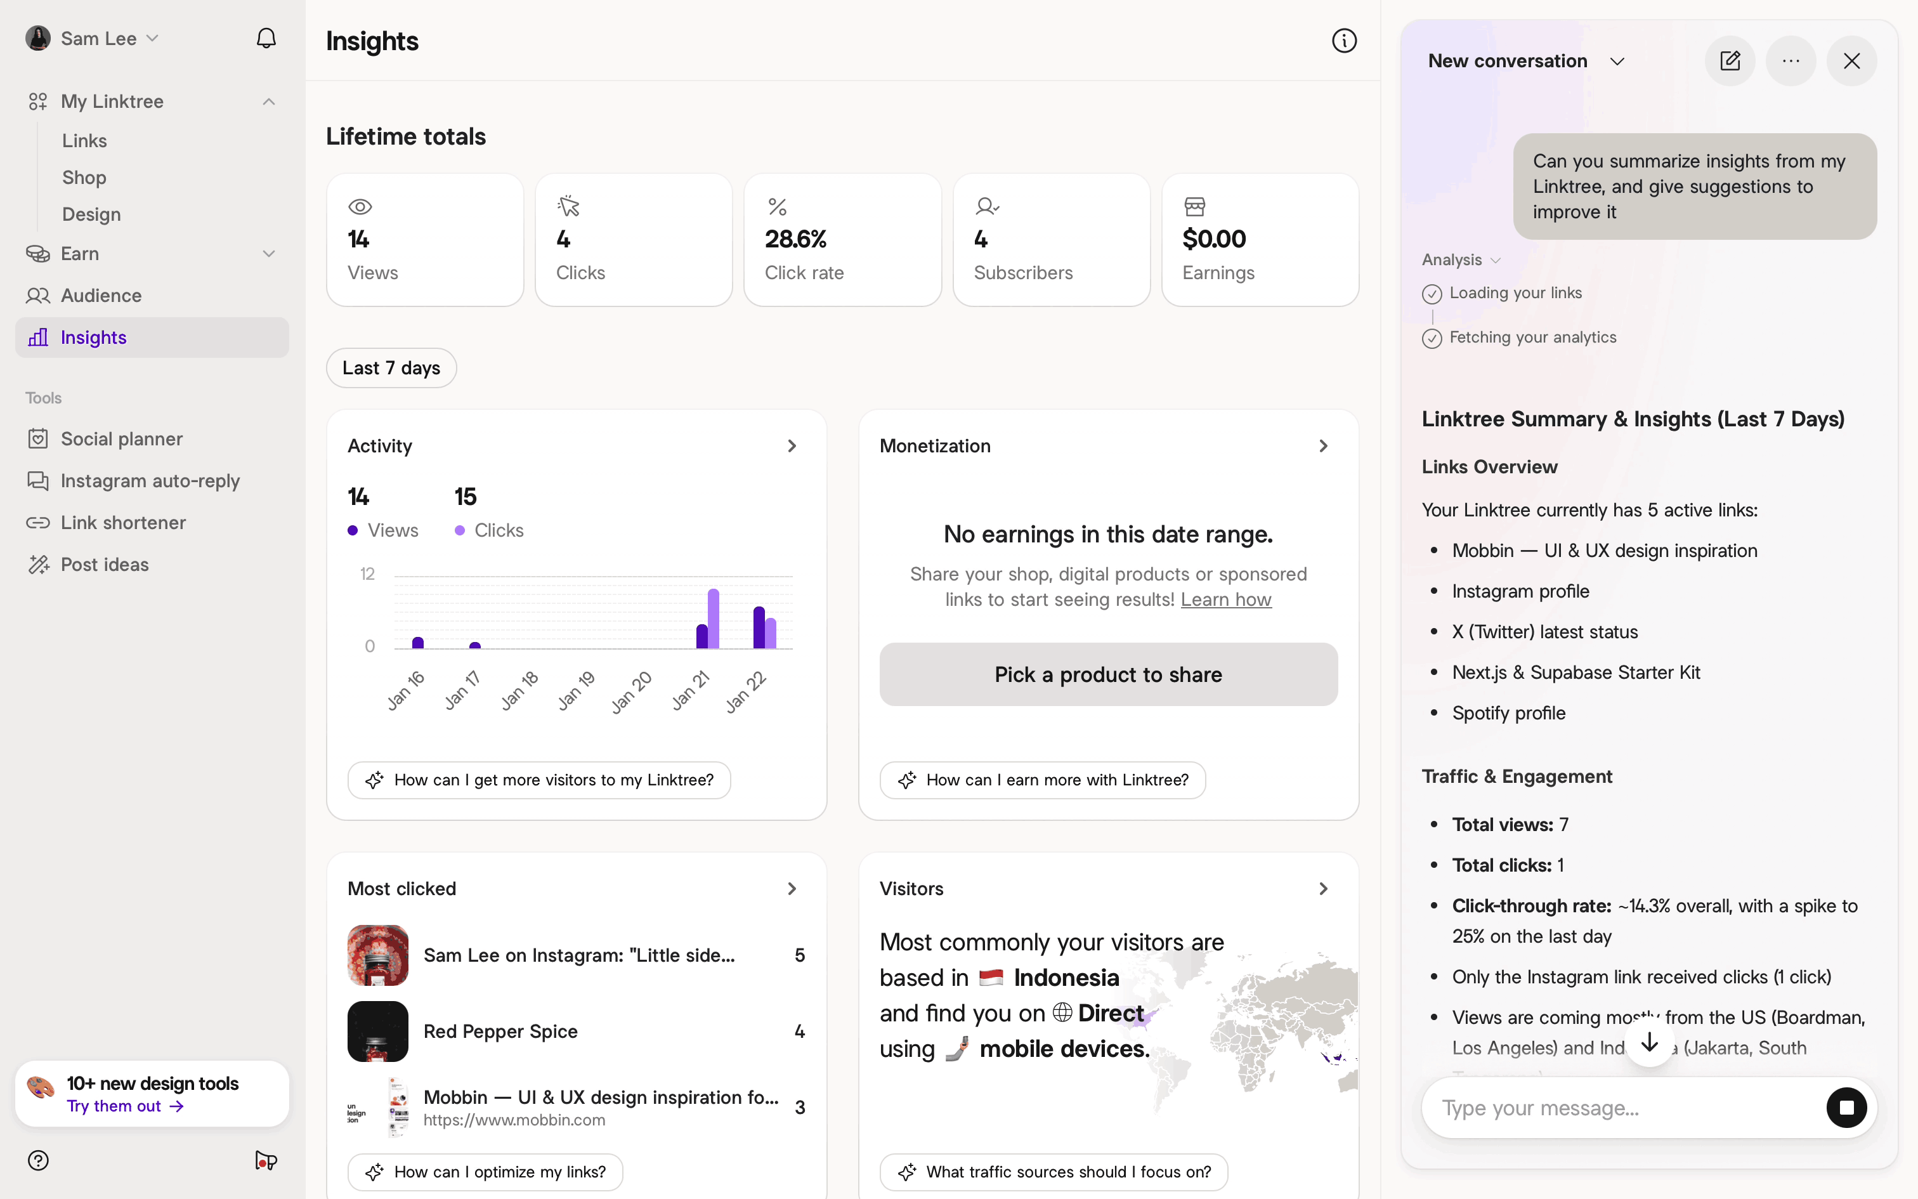Start a new chat with compose icon
The width and height of the screenshot is (1918, 1199).
[1730, 61]
